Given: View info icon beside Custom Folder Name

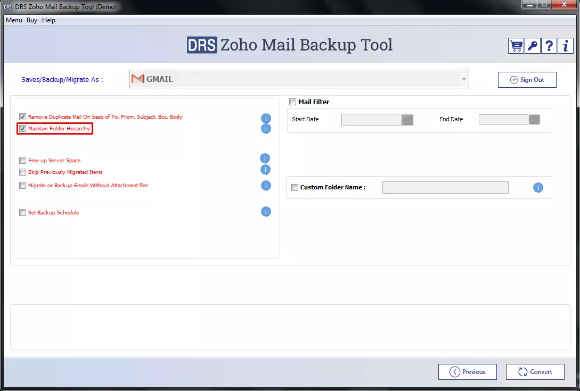Looking at the screenshot, I should pyautogui.click(x=538, y=188).
